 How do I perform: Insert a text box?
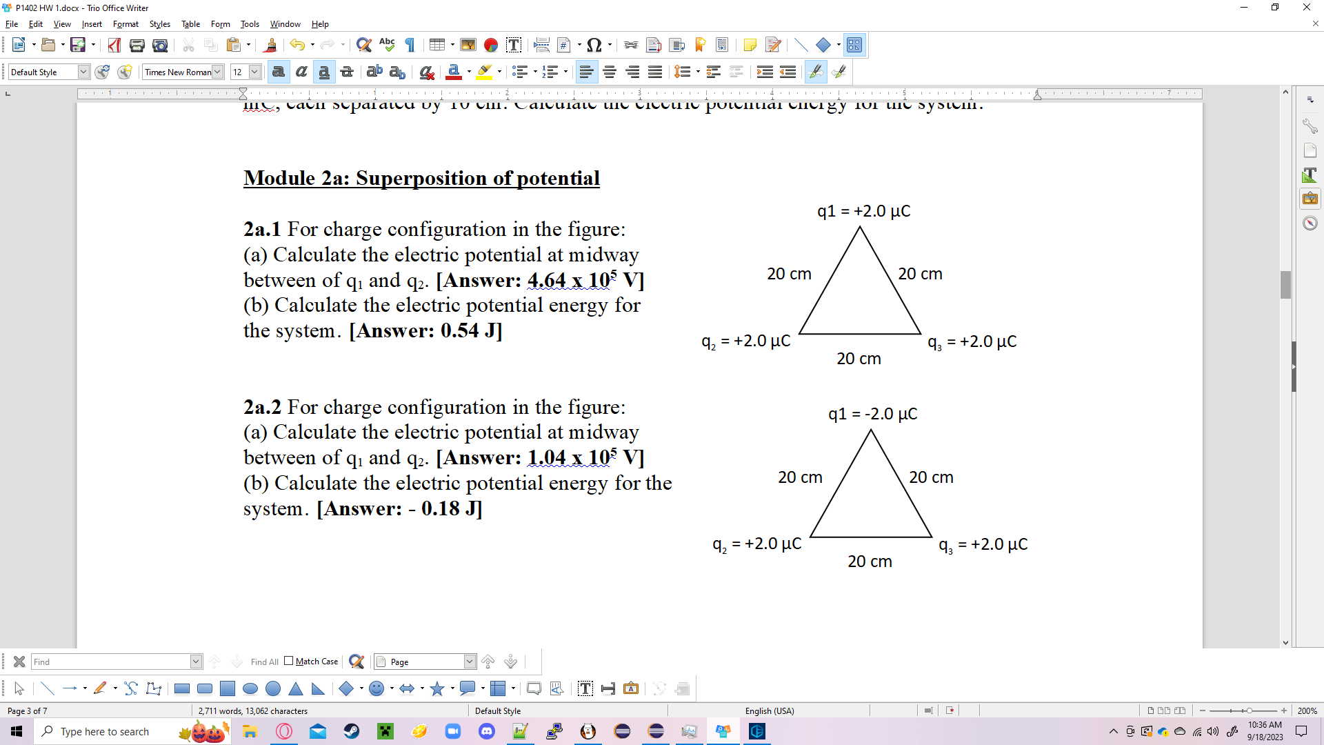[514, 44]
